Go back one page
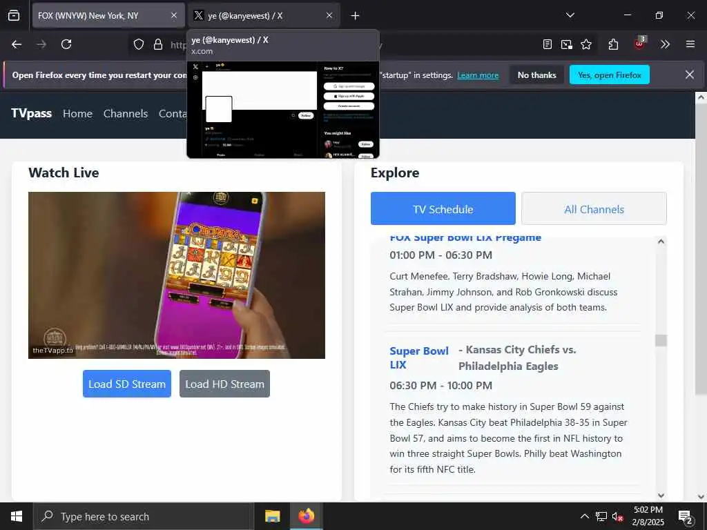 click(x=17, y=44)
